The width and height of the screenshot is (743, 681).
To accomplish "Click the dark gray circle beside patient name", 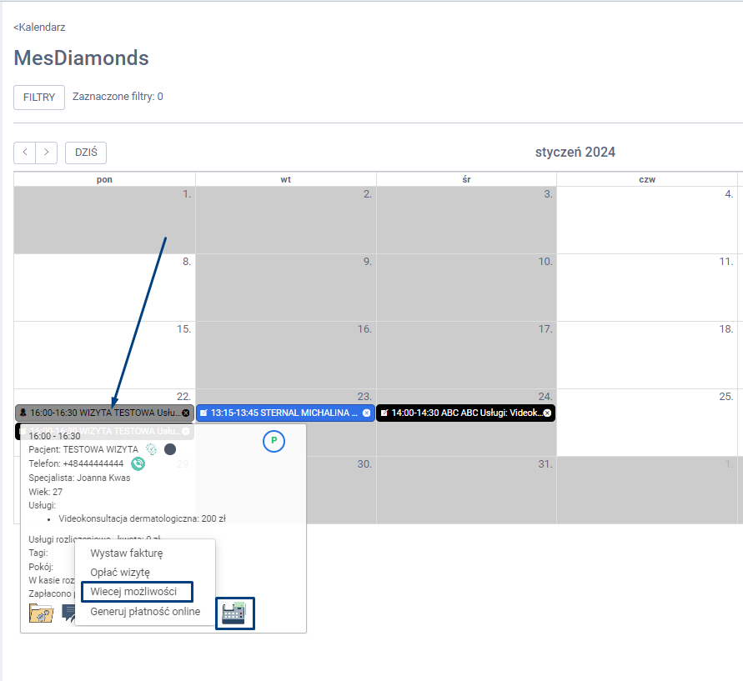I will pos(170,449).
